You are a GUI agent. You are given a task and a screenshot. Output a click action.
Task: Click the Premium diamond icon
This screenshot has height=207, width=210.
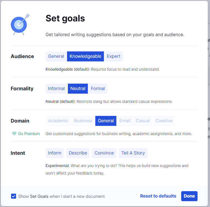(14, 134)
